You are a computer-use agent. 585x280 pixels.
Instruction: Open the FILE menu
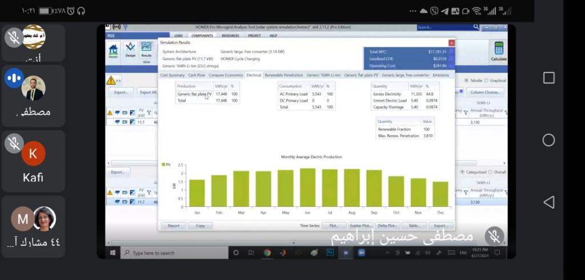(x=111, y=35)
